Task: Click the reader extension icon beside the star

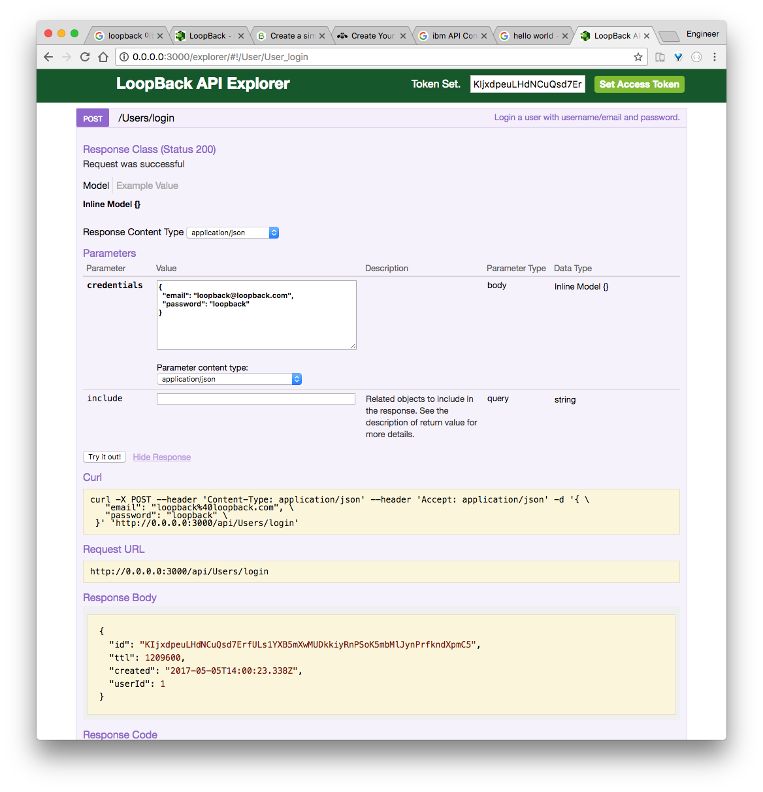Action: (x=660, y=57)
